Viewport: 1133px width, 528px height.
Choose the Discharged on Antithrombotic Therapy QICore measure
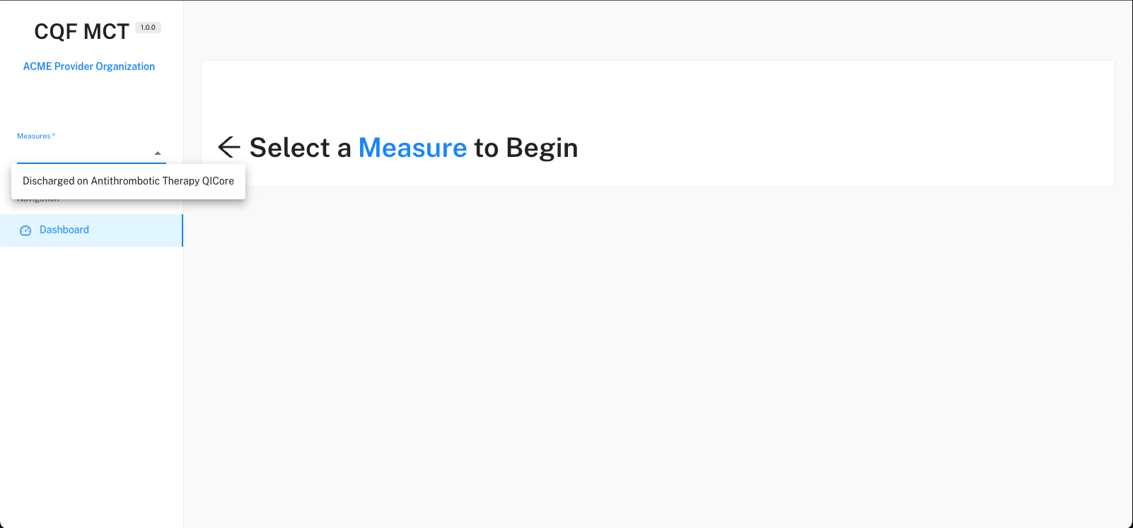pyautogui.click(x=128, y=181)
